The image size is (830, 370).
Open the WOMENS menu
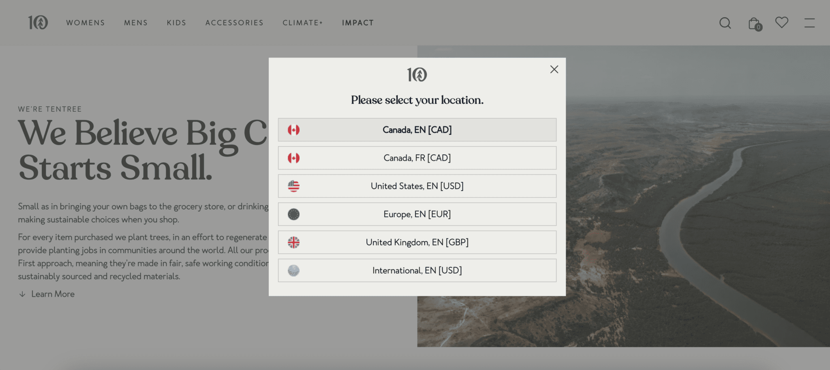tap(85, 23)
